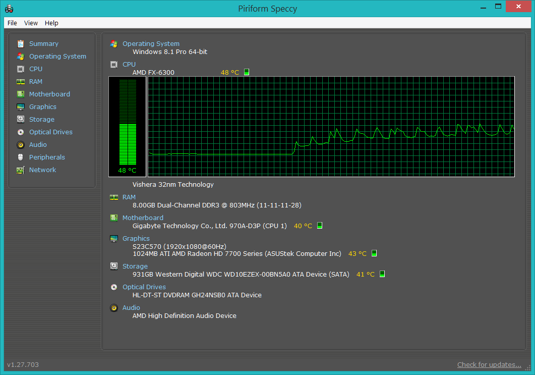Click the CPU temperature bar gauge
This screenshot has width=535, height=375.
click(x=127, y=127)
